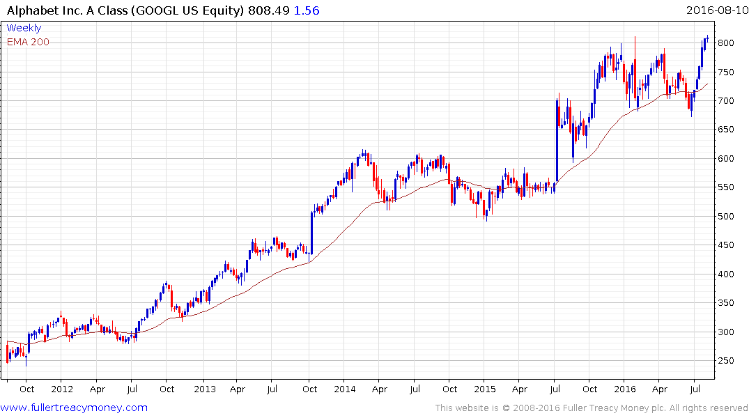Click the 450 price axis label
Viewport: 749px width, 418px height.
[x=726, y=245]
